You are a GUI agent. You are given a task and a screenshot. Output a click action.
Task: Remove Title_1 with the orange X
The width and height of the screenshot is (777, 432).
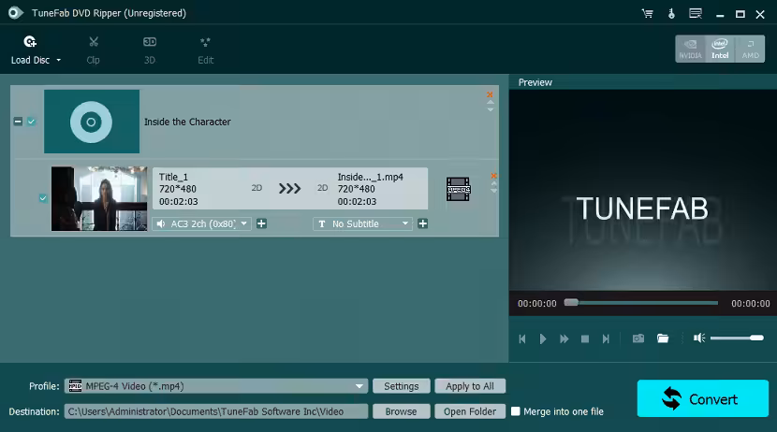pyautogui.click(x=493, y=175)
